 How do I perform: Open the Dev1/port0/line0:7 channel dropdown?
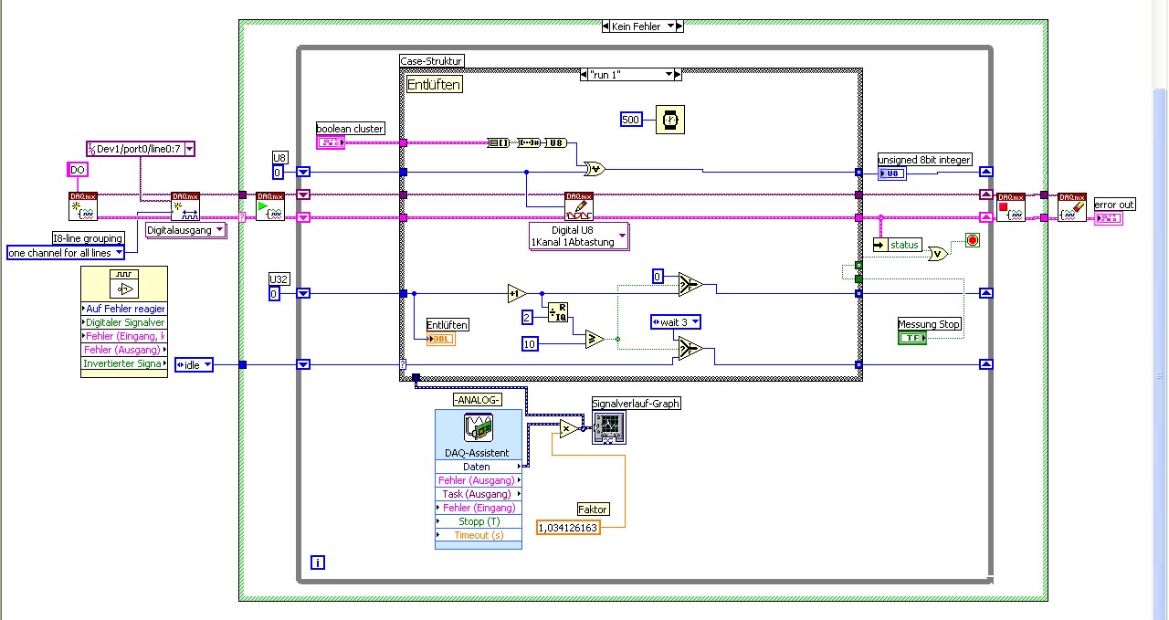189,148
